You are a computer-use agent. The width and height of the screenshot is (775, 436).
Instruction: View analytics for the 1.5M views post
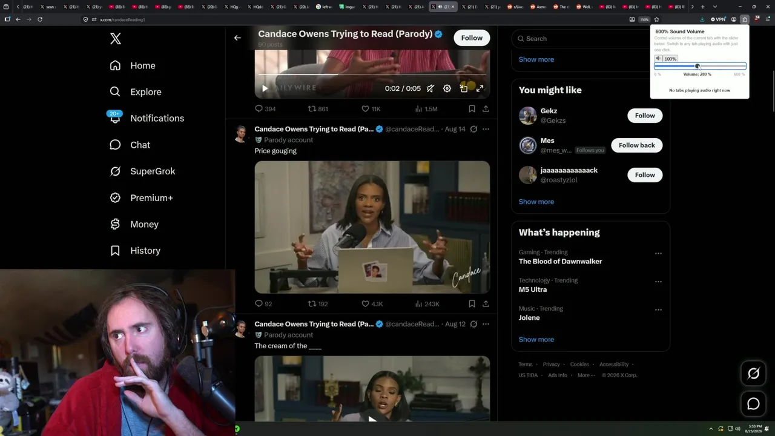[x=426, y=109]
